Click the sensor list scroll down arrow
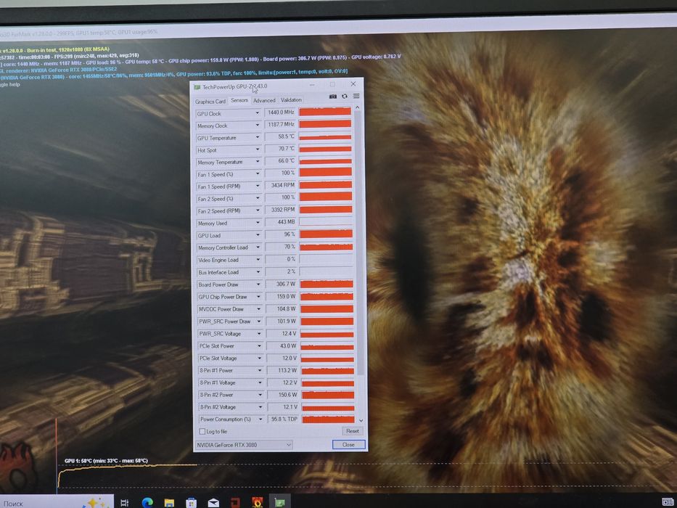This screenshot has height=508, width=677. pos(361,420)
